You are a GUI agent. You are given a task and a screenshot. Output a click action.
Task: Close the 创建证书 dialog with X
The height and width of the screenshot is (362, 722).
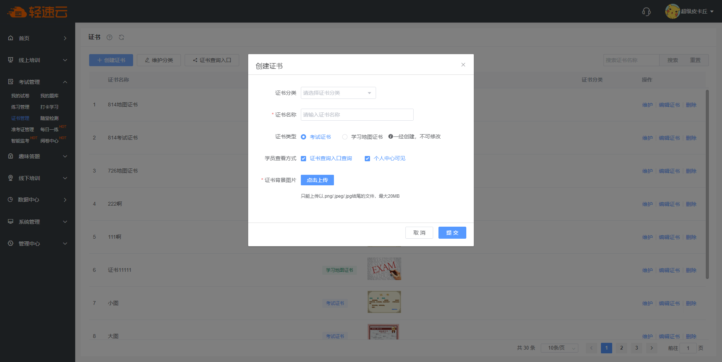click(463, 65)
